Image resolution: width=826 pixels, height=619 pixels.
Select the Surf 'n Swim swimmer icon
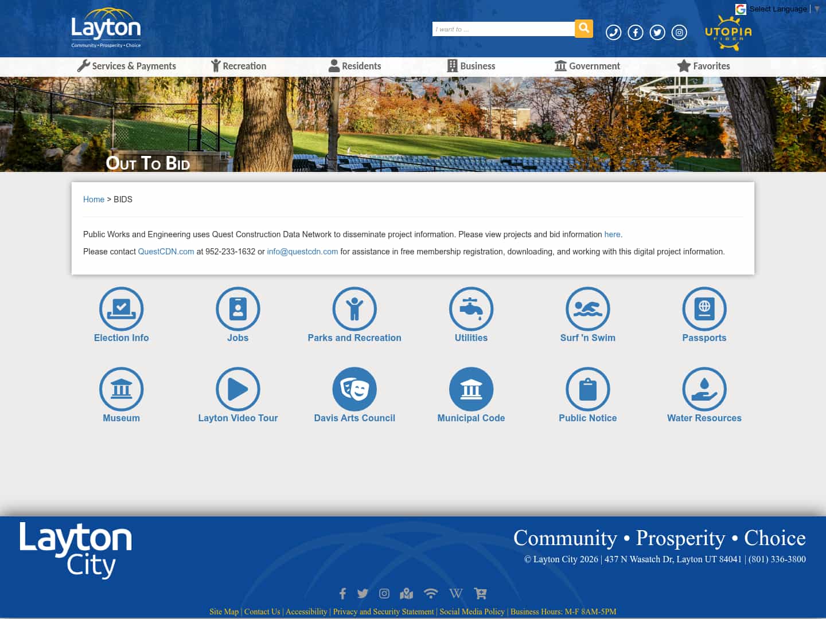click(x=588, y=308)
